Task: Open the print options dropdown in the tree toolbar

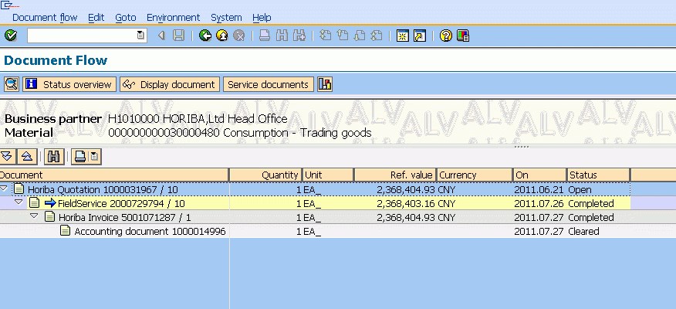Action: (94, 156)
